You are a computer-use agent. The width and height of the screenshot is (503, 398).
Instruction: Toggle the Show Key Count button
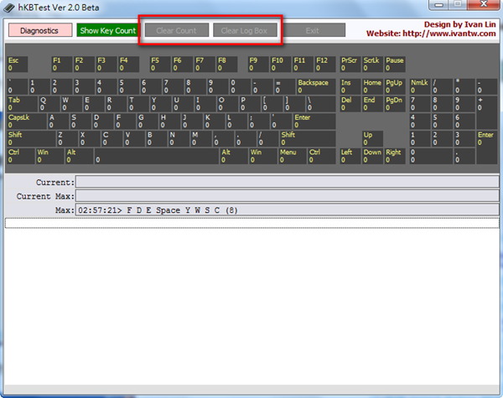point(107,30)
